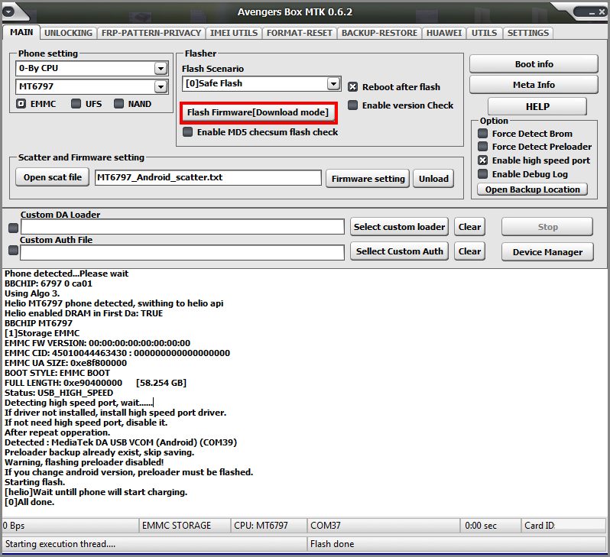Screen dimensions: 610x557
Task: Click status bar '0 Bps' entry
Action: [70, 526]
